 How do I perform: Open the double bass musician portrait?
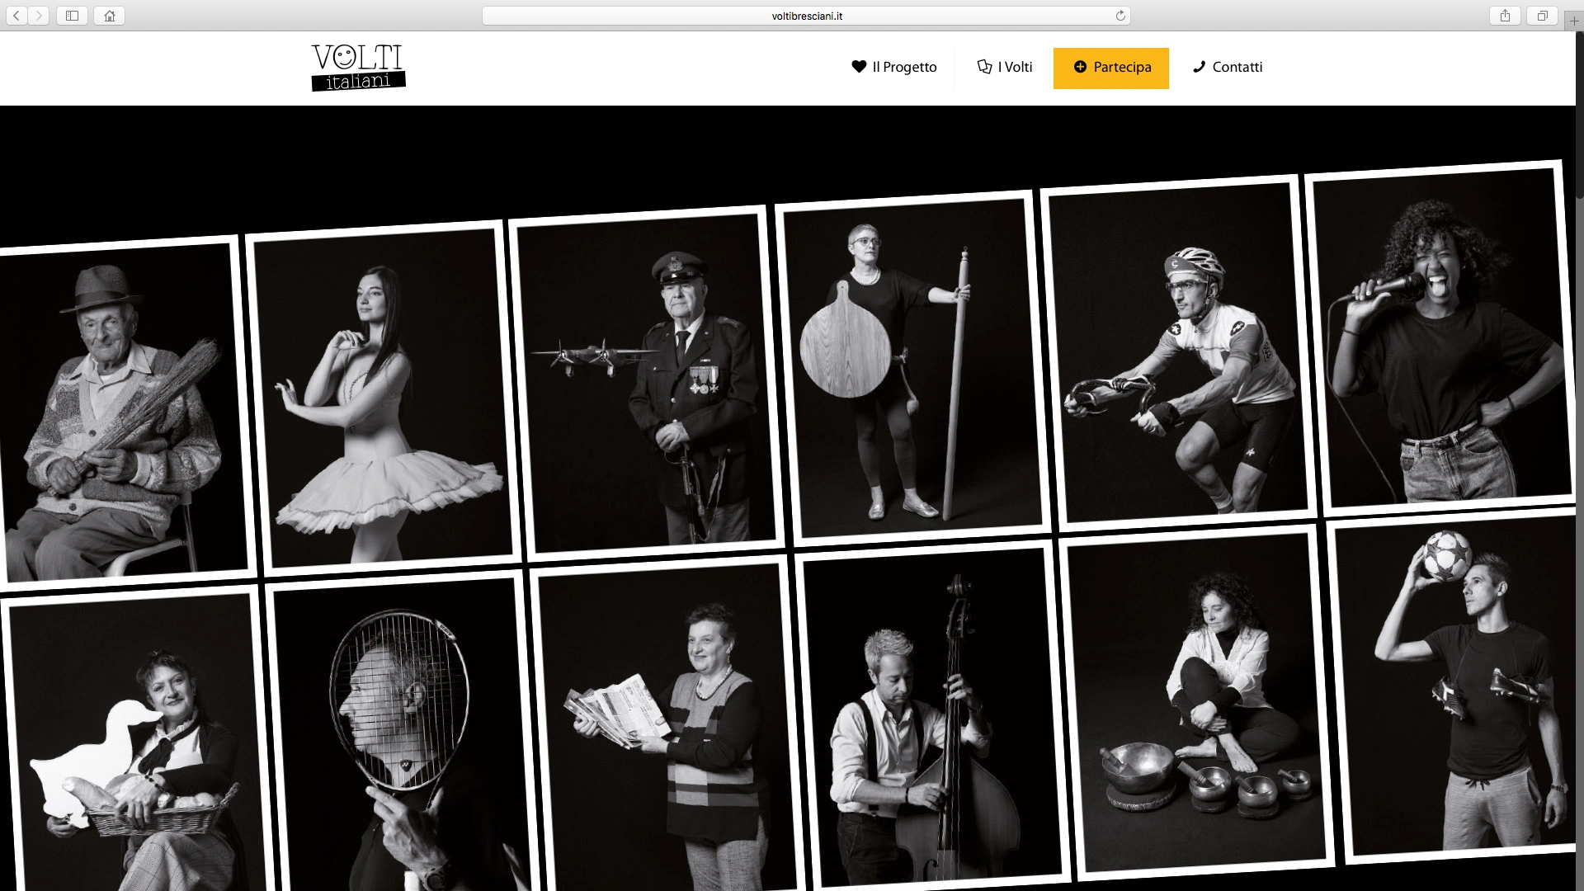tap(931, 715)
